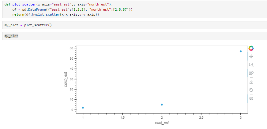Toggle the Hover tooltip tool
This screenshot has width=267, height=129.
point(251,98)
